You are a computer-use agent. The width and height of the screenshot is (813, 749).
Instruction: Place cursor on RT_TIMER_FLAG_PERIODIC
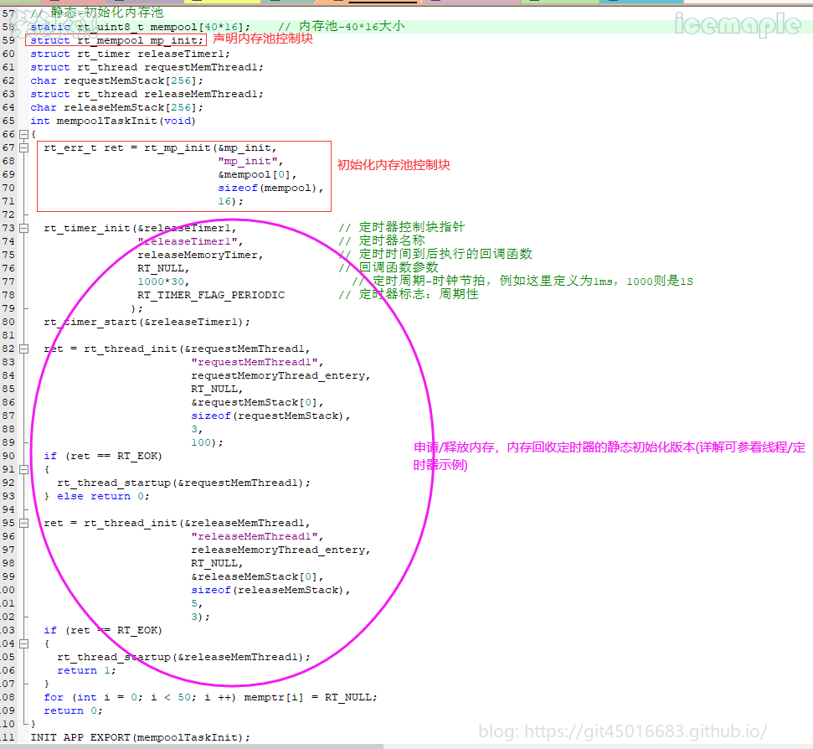tap(211, 295)
